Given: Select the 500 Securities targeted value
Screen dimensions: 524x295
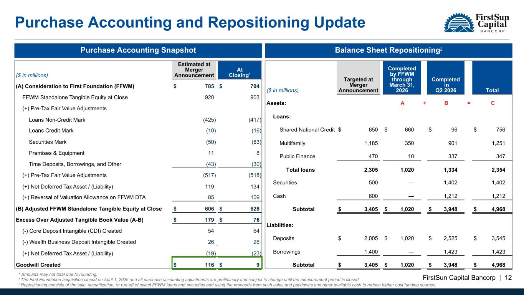Looking at the screenshot, I should click(373, 183).
